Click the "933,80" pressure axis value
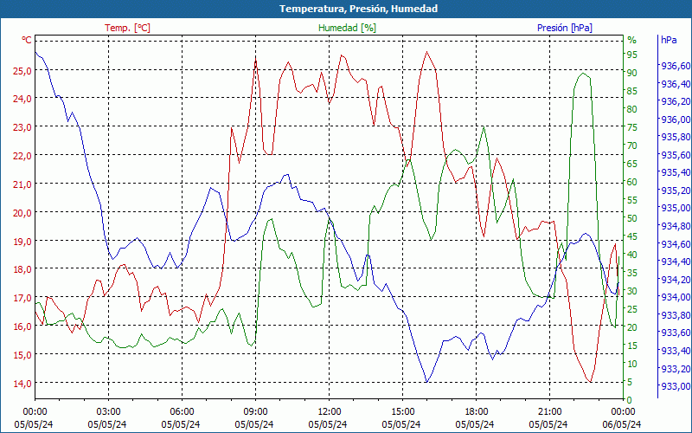Viewport: 692px width, 433px height. coord(676,315)
